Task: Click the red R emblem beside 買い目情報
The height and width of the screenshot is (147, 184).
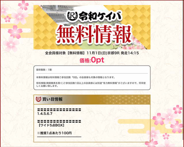Action: pyautogui.click(x=38, y=99)
